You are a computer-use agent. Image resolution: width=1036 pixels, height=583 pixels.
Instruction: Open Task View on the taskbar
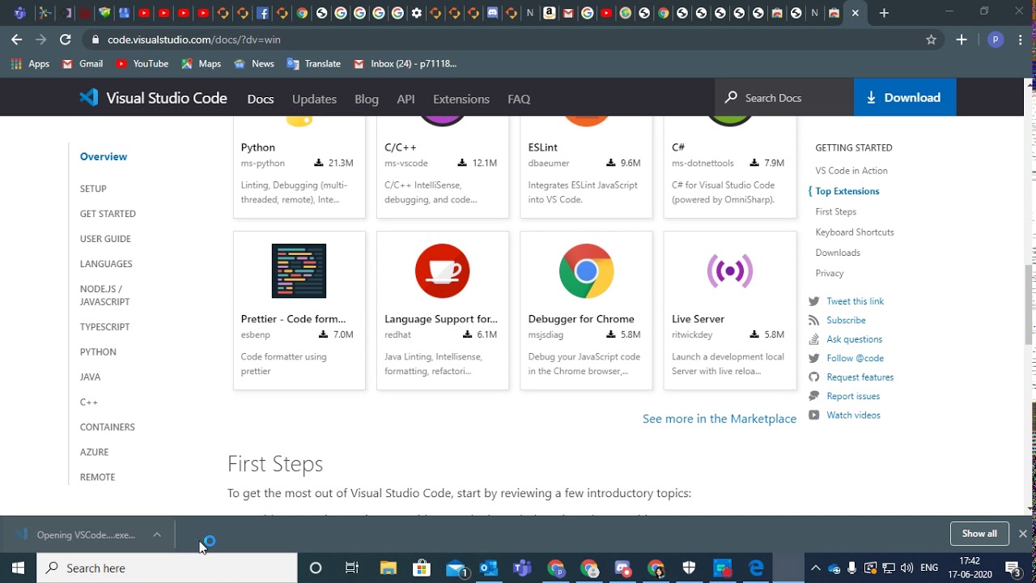point(351,568)
